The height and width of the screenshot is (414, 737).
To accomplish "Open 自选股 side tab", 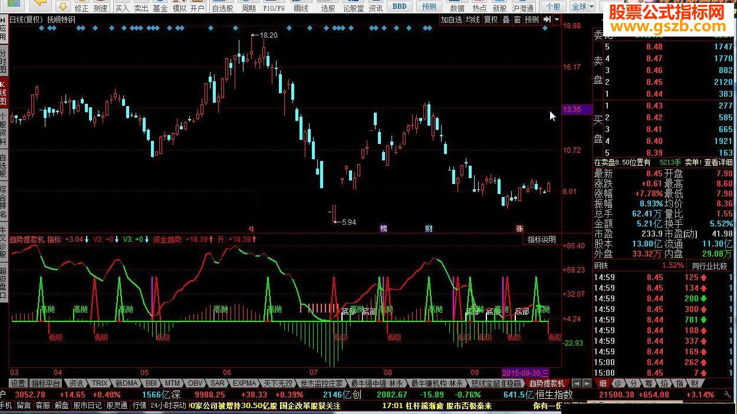I will point(4,166).
